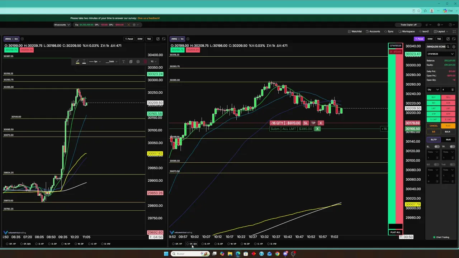
Task: Pick the line color pencil tool
Action: (x=77, y=62)
